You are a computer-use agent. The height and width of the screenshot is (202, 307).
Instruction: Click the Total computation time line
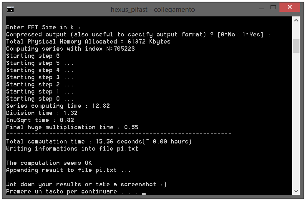pos(99,141)
